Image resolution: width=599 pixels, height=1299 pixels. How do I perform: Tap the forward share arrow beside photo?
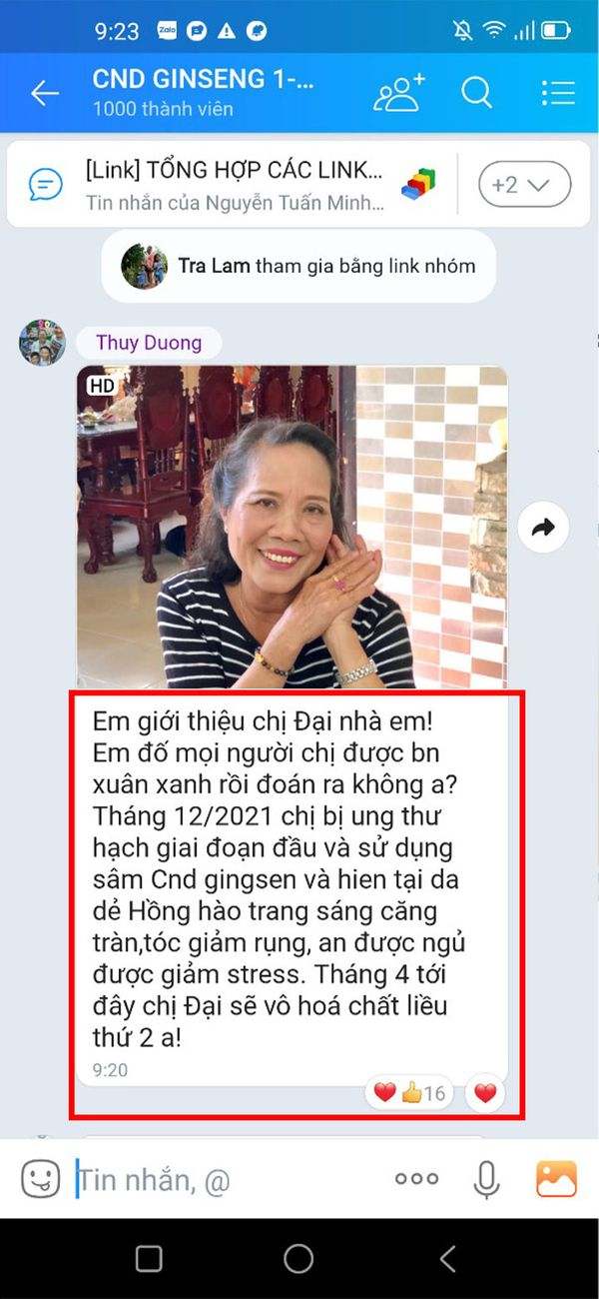point(543,529)
